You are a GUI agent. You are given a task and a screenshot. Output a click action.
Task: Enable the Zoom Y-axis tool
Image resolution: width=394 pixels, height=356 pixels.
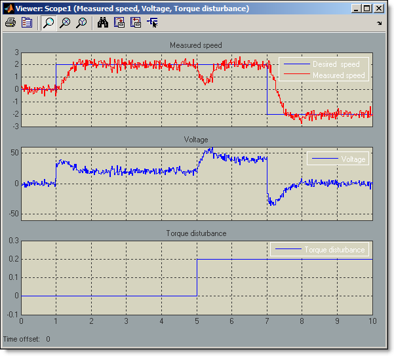point(81,22)
